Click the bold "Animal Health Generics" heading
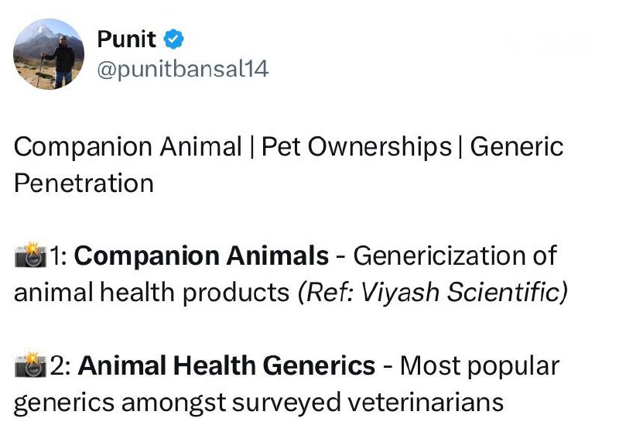 (x=227, y=366)
